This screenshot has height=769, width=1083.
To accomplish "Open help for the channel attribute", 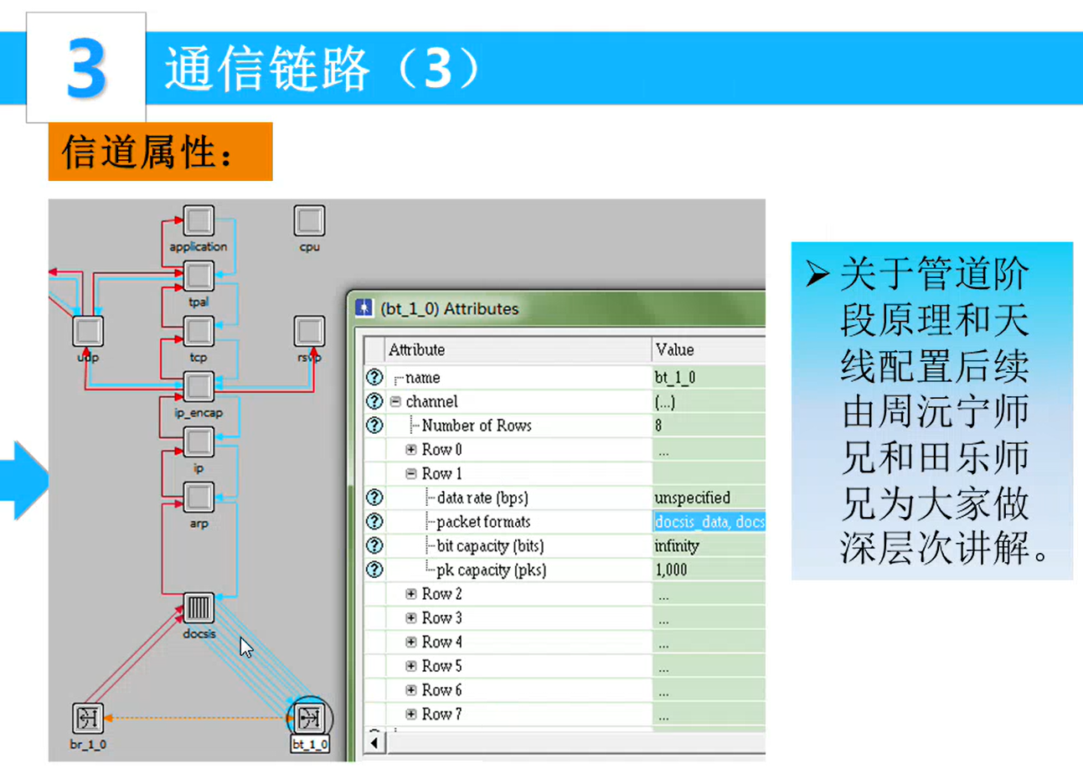I will coord(374,402).
